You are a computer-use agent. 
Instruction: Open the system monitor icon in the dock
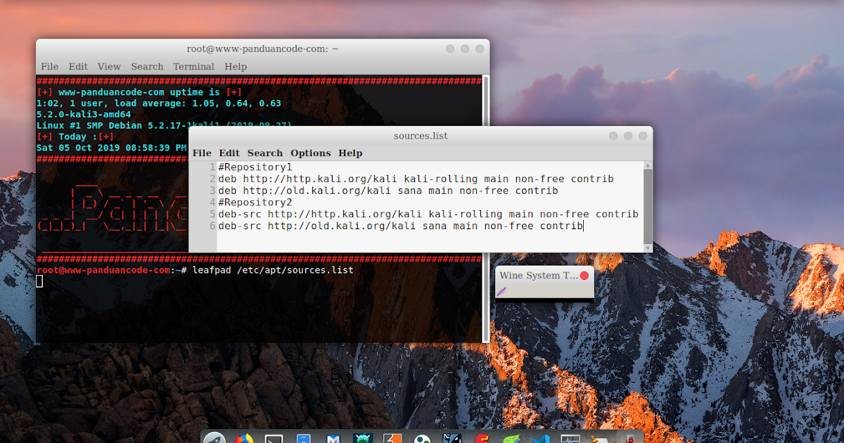[x=570, y=439]
